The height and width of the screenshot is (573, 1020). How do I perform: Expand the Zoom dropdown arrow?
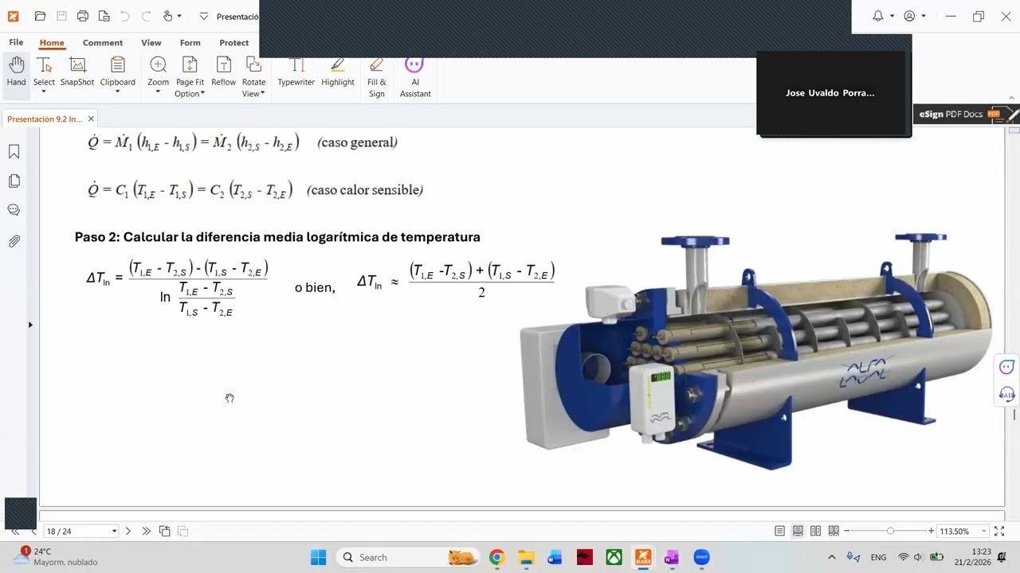(x=158, y=92)
